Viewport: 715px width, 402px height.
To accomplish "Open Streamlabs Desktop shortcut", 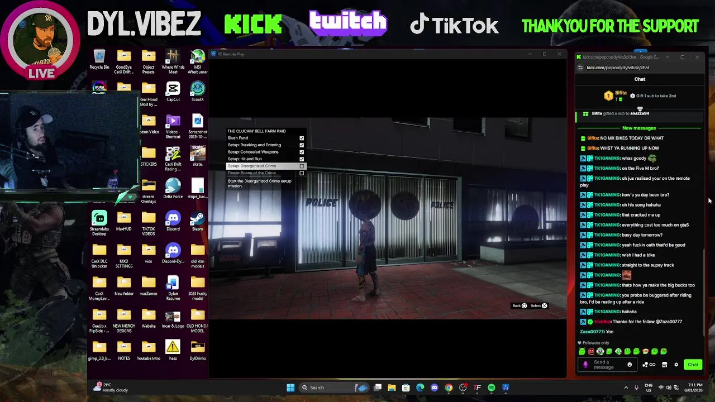I will point(99,223).
